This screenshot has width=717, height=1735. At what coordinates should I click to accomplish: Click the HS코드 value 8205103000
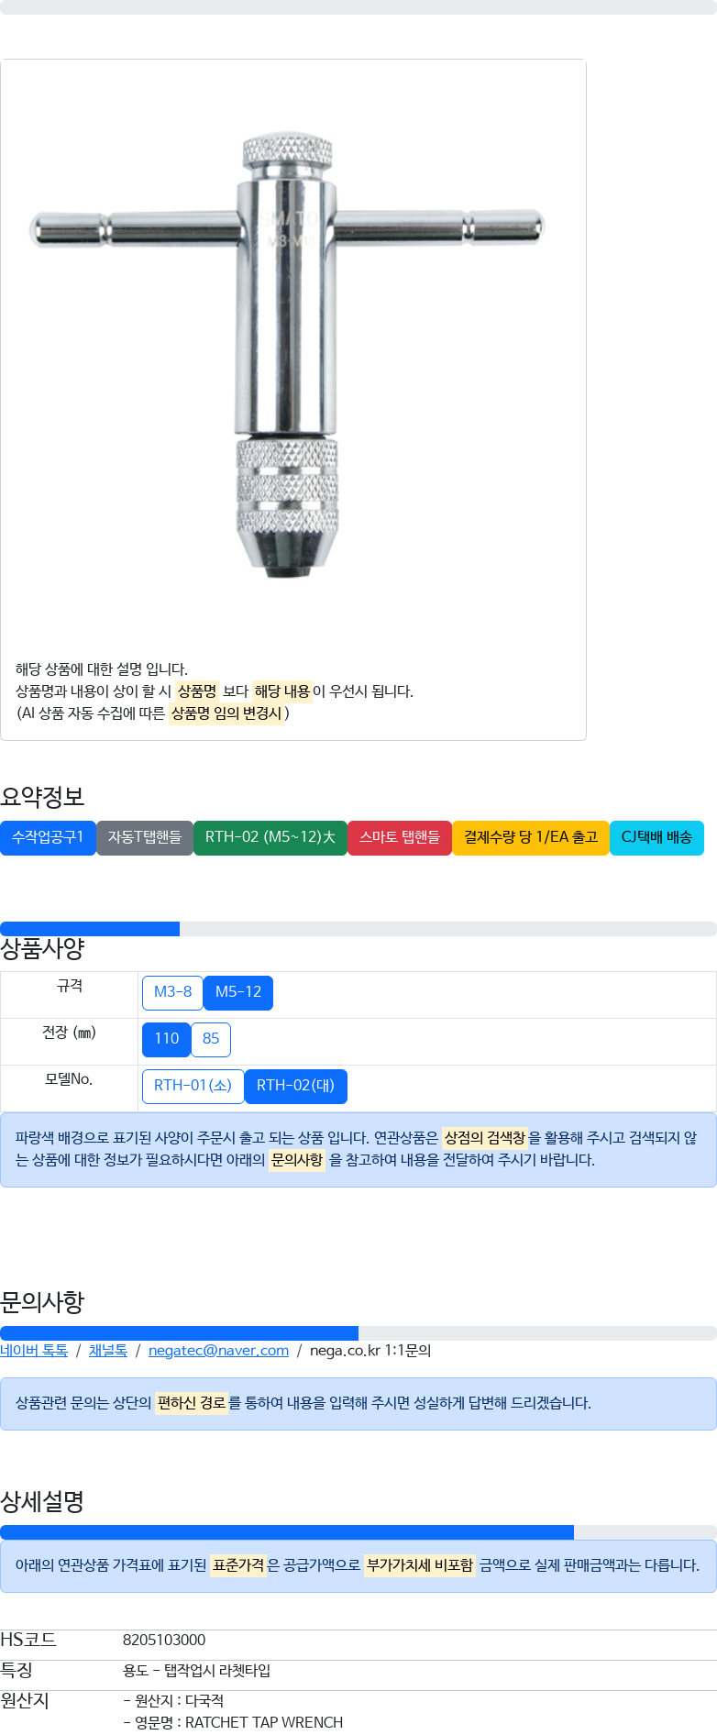pyautogui.click(x=164, y=1640)
